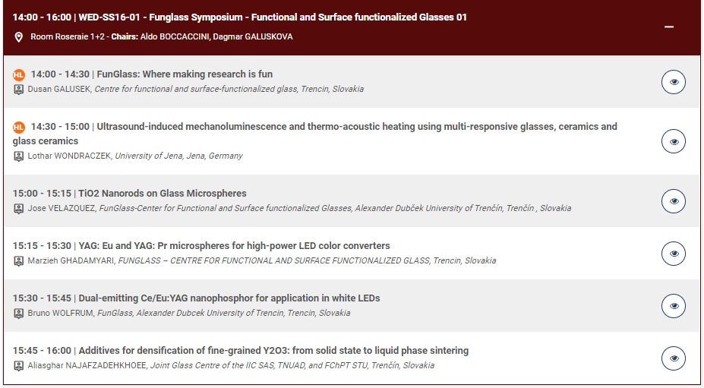Open the 'FunGlass: Where making research is fun' title
Screen dimensions: 704x388
(185, 74)
